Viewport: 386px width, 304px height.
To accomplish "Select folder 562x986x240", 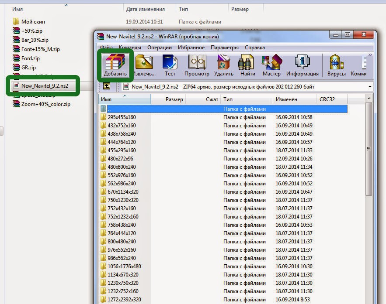I will [122, 184].
